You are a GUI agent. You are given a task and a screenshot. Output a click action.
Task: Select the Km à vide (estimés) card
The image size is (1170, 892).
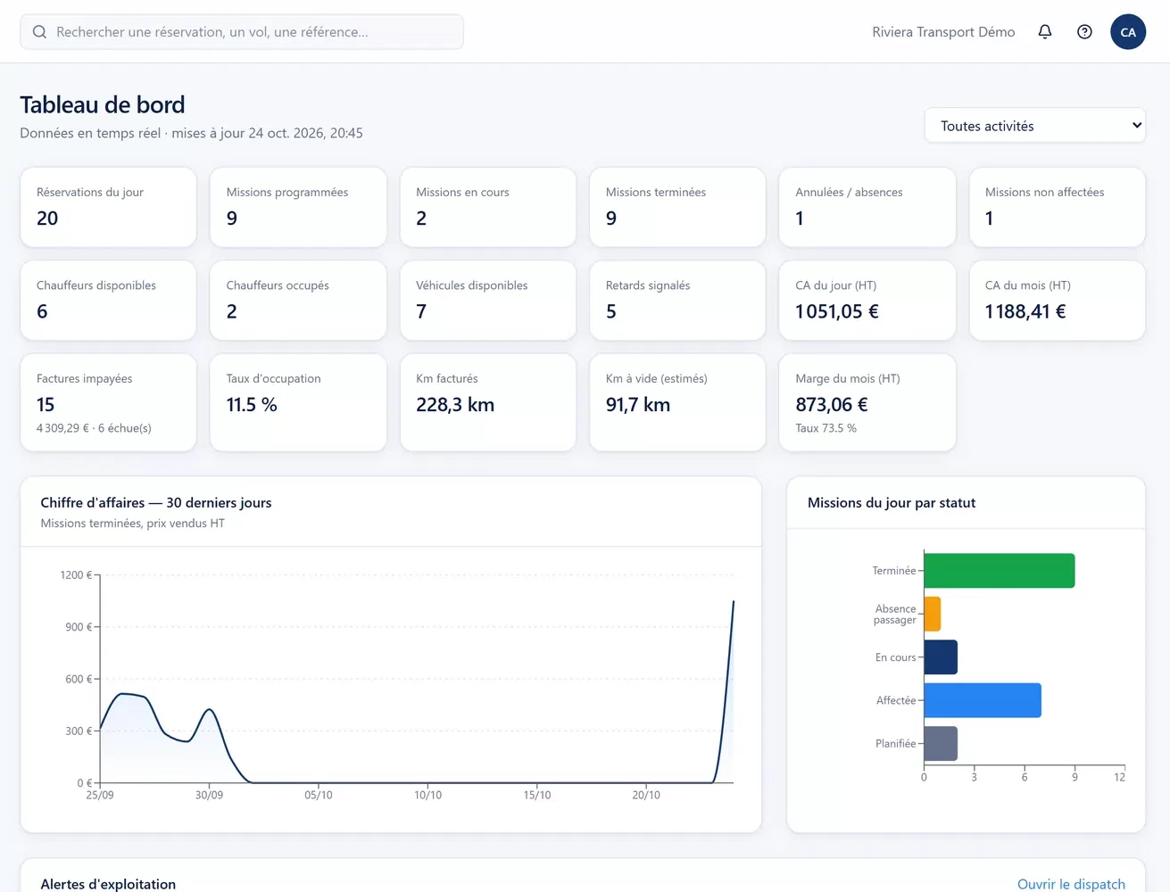(677, 402)
